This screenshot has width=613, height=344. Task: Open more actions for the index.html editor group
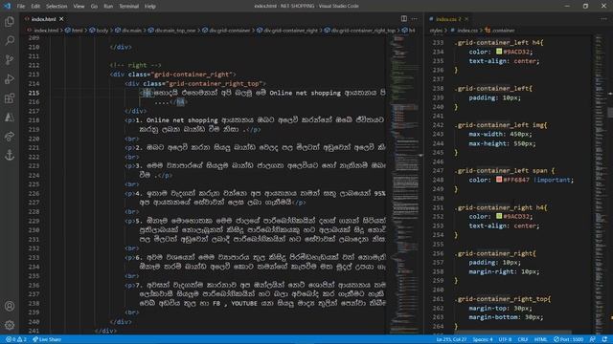pyautogui.click(x=415, y=19)
